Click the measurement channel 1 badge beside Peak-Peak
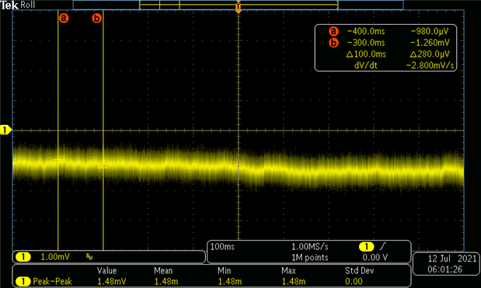This screenshot has height=288, width=481. (x=23, y=281)
